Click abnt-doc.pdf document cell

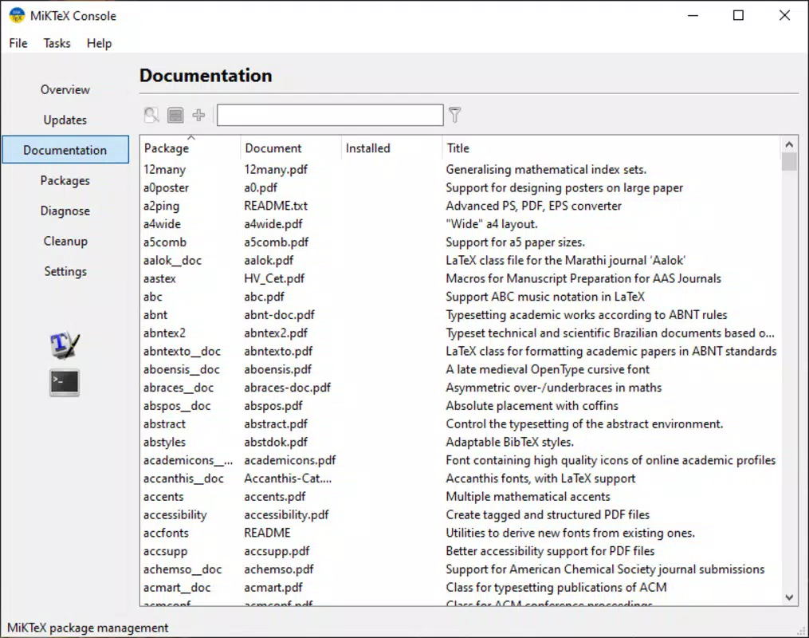tap(279, 315)
